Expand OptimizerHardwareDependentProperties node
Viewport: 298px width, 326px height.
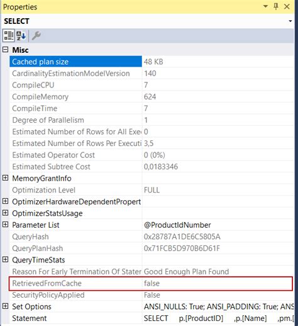pos(5,201)
